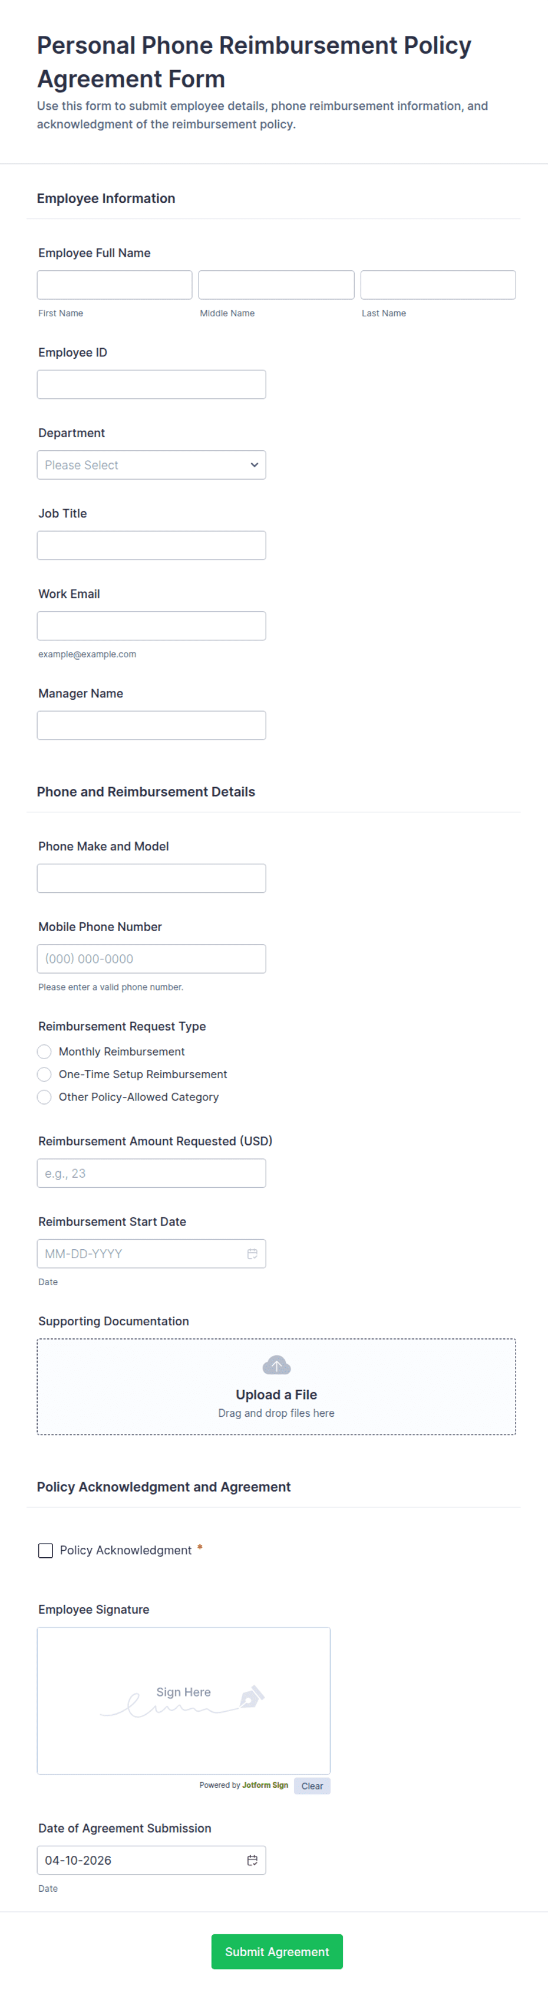This screenshot has width=548, height=1998.
Task: Select One-Time Setup Reimbursement option
Action: (45, 1073)
